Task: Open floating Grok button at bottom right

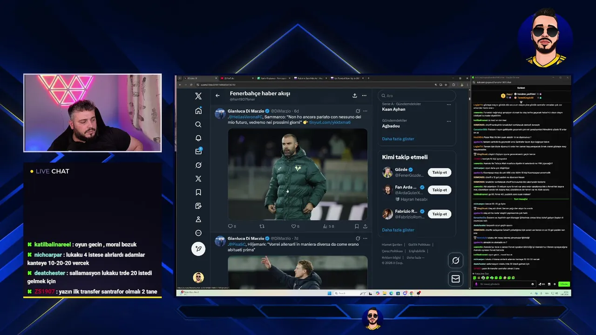Action: (x=455, y=261)
